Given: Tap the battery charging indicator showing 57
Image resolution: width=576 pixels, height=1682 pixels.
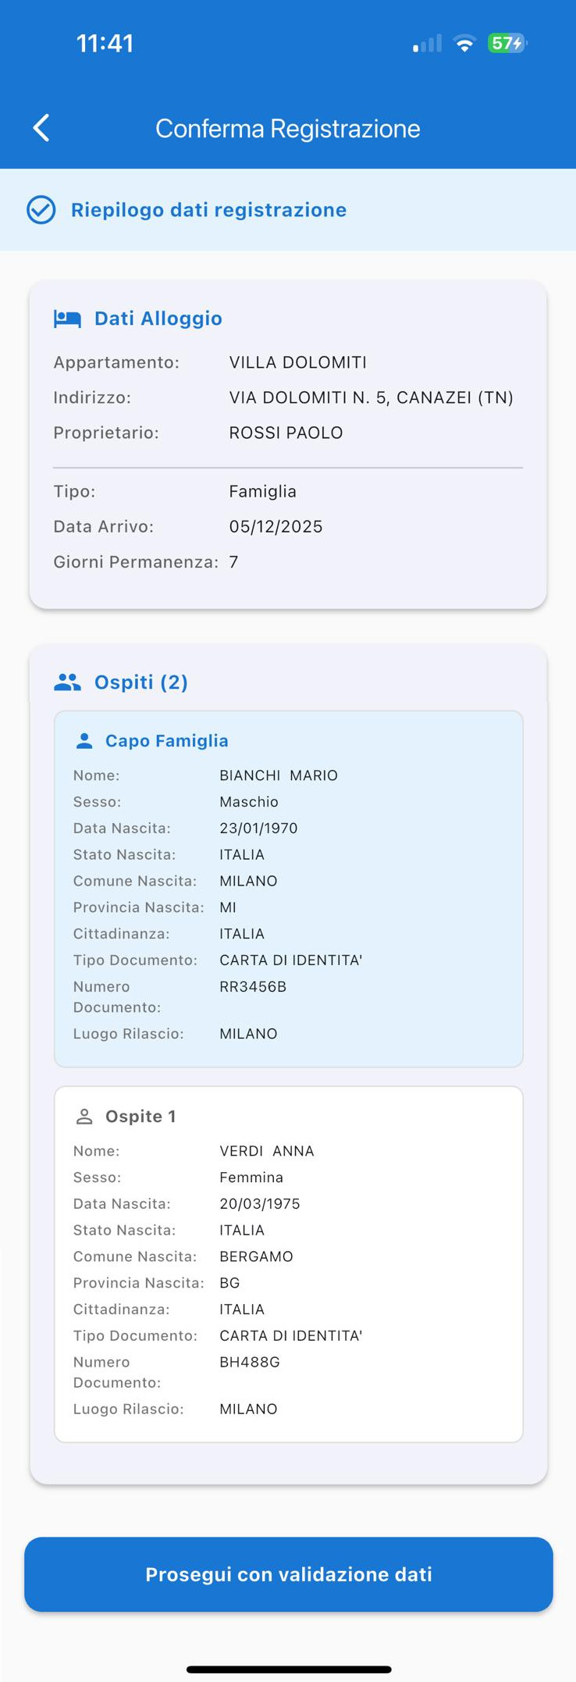Looking at the screenshot, I should [507, 44].
